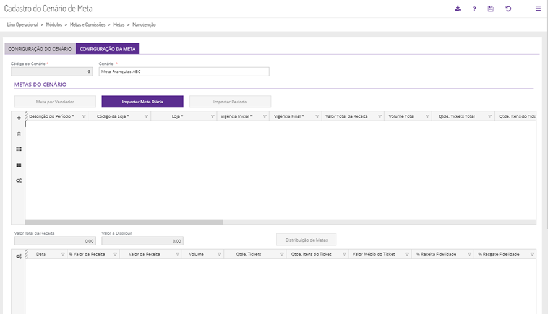
Task: Sort by Volume Total header
Action: click(401, 116)
